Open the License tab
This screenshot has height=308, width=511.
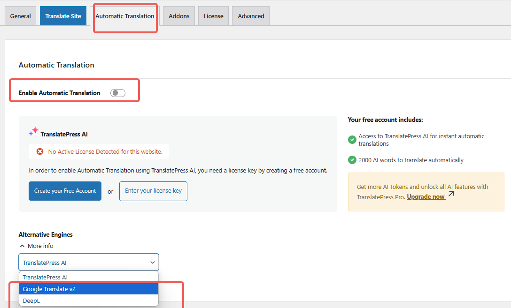coord(213,16)
